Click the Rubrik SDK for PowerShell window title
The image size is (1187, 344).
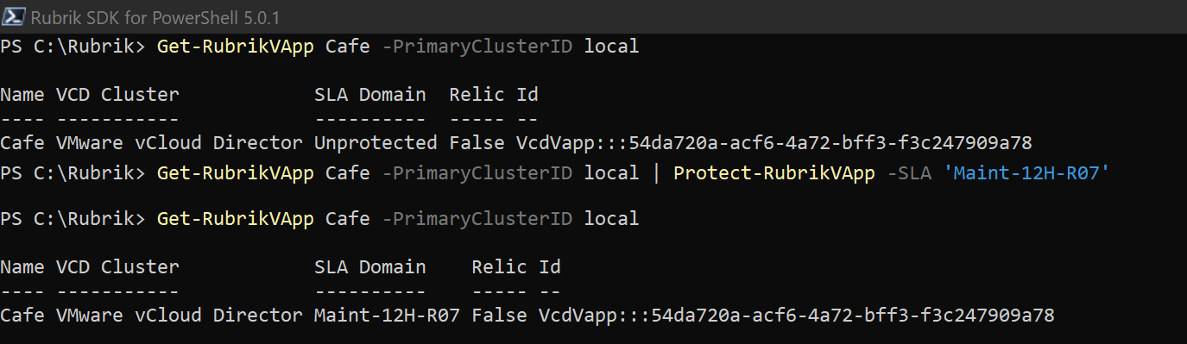click(155, 17)
